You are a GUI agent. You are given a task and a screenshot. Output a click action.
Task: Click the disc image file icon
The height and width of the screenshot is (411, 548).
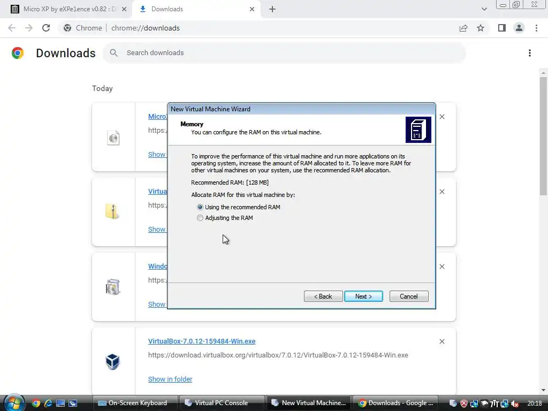tap(113, 138)
